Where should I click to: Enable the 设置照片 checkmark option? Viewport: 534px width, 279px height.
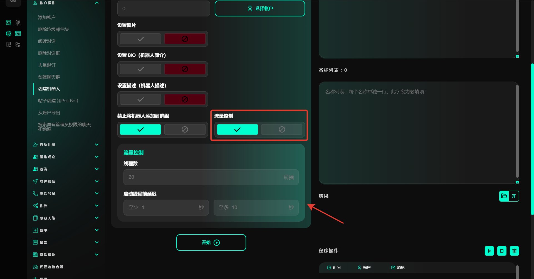pyautogui.click(x=140, y=39)
